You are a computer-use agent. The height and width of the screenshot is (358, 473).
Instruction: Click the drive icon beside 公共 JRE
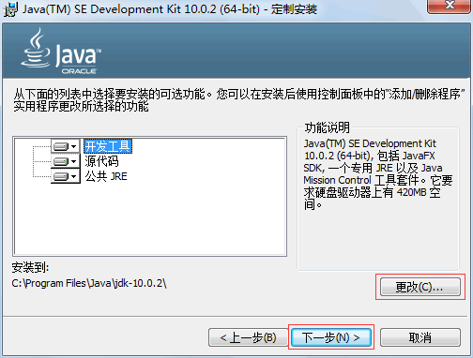click(x=61, y=176)
